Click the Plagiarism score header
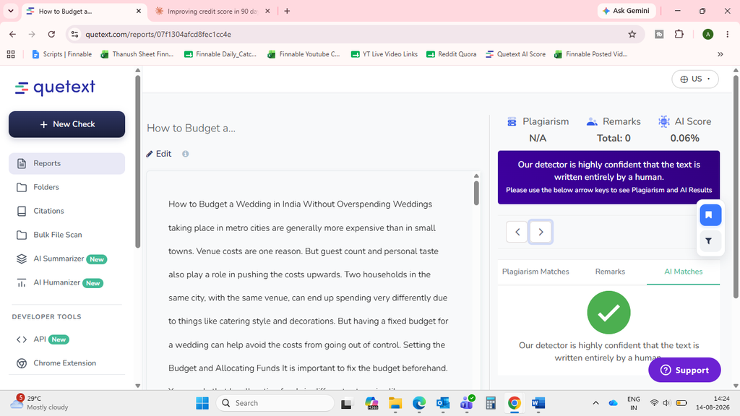The width and height of the screenshot is (740, 416). [x=538, y=121]
